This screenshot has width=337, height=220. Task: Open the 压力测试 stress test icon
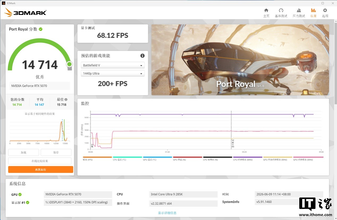299,10
